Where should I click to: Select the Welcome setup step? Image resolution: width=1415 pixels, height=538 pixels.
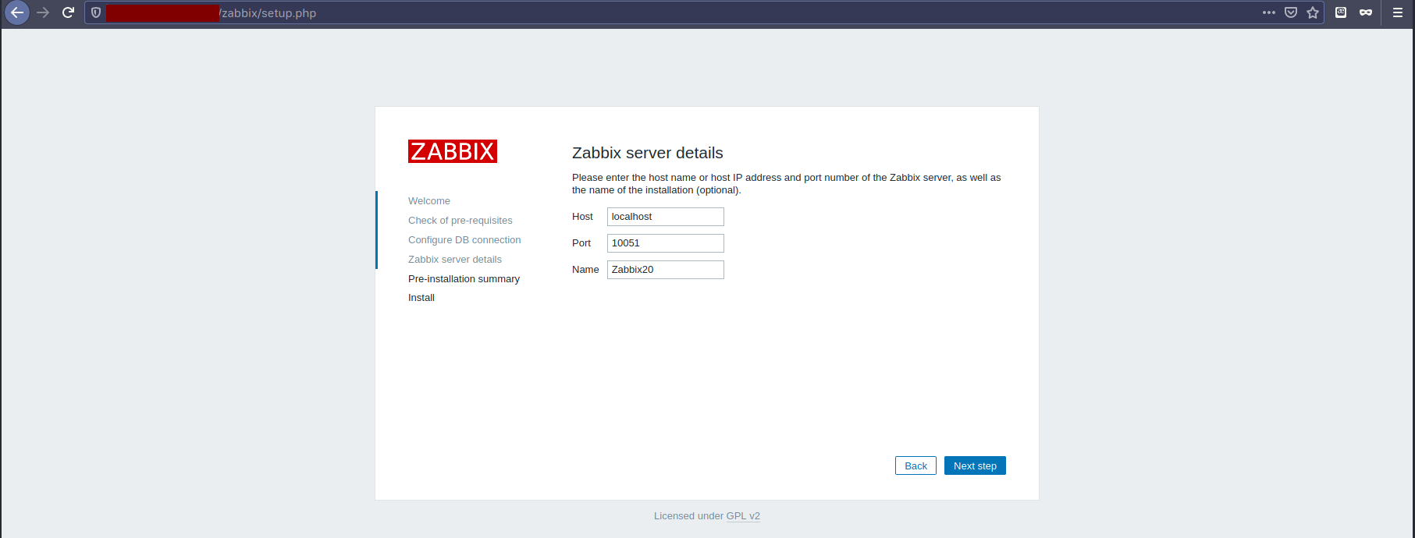point(429,201)
